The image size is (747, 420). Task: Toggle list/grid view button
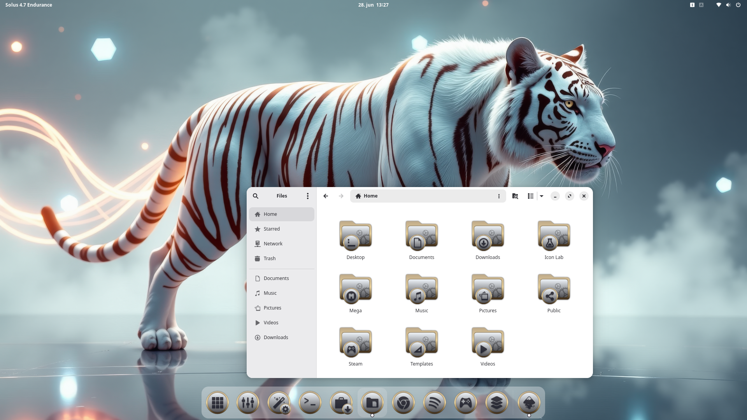tap(530, 196)
